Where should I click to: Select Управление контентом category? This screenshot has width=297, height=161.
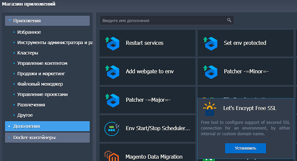[42, 63]
